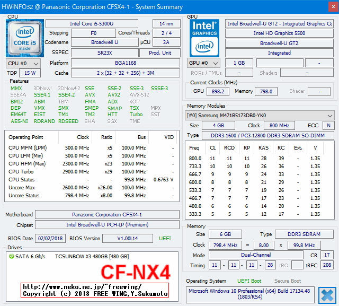Open the CPU #0 selector dropdown

point(23,64)
